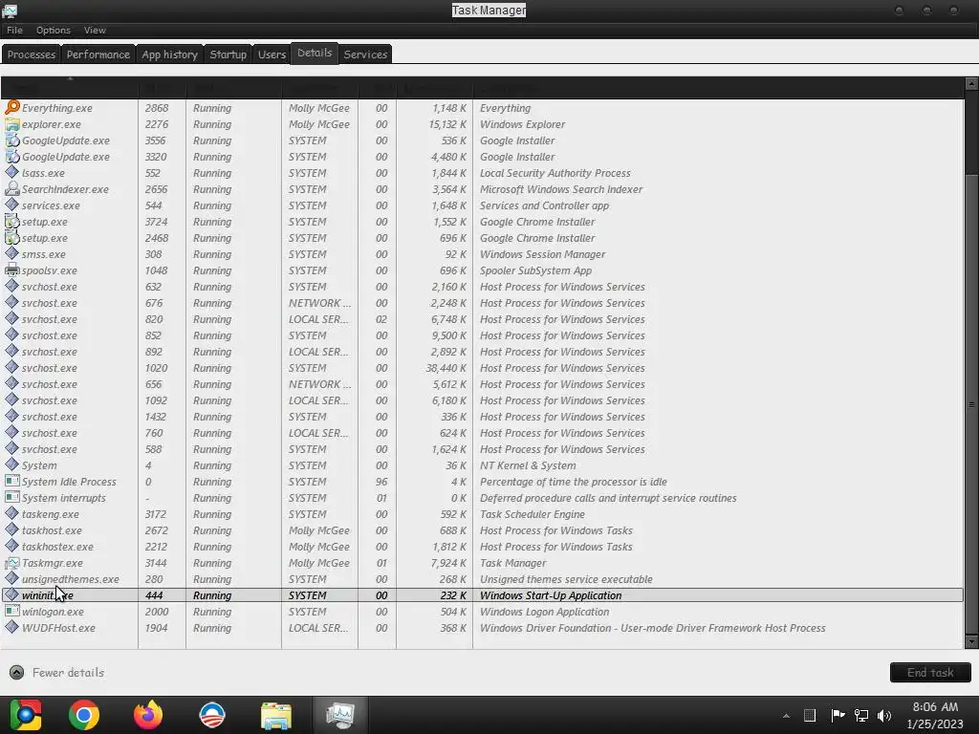Click 'Windows Logon Application' description
The width and height of the screenshot is (979, 734).
pos(544,611)
